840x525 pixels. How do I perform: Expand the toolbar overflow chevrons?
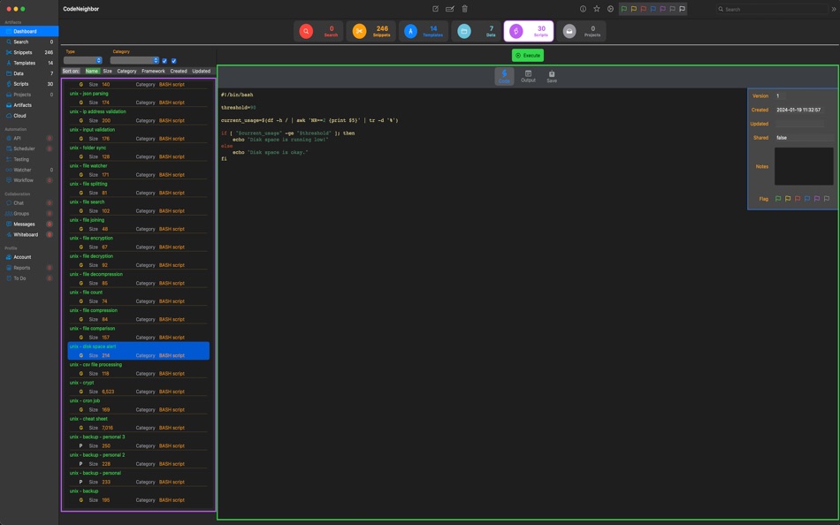833,9
